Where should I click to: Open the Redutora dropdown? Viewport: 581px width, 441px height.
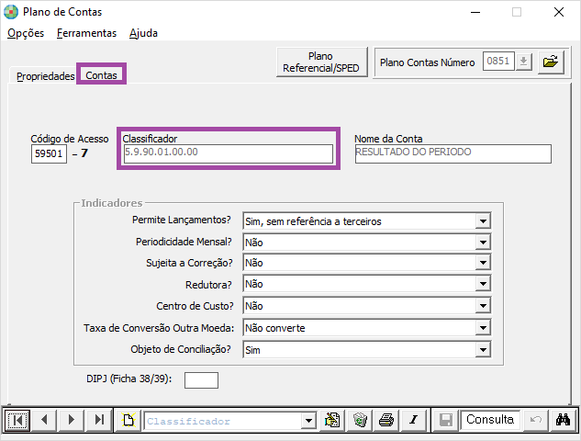click(x=483, y=284)
